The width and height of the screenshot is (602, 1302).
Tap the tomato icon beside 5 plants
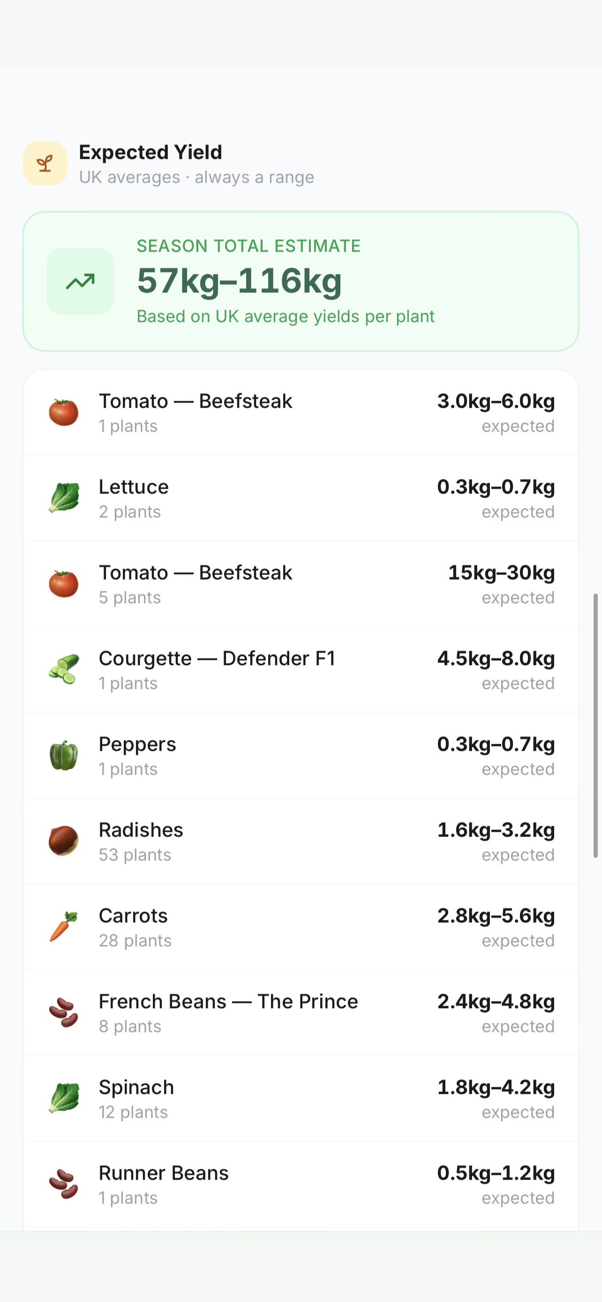[x=64, y=584]
